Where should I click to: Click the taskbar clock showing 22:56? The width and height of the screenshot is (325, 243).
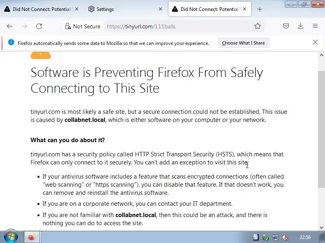(305, 237)
